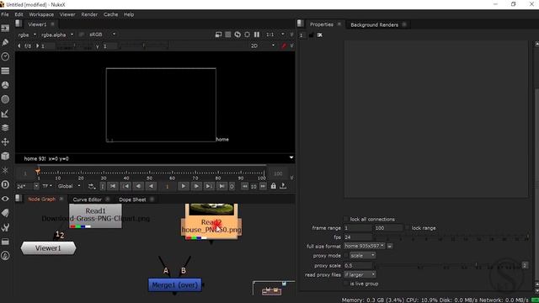Open the sRGB viewer process dropdown
The height and width of the screenshot is (303, 539).
pos(102,35)
